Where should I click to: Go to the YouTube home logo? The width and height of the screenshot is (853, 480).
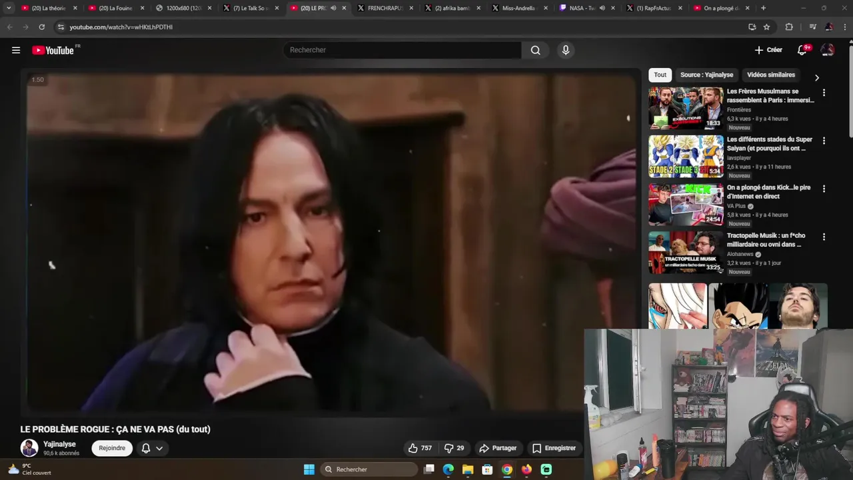click(x=53, y=50)
